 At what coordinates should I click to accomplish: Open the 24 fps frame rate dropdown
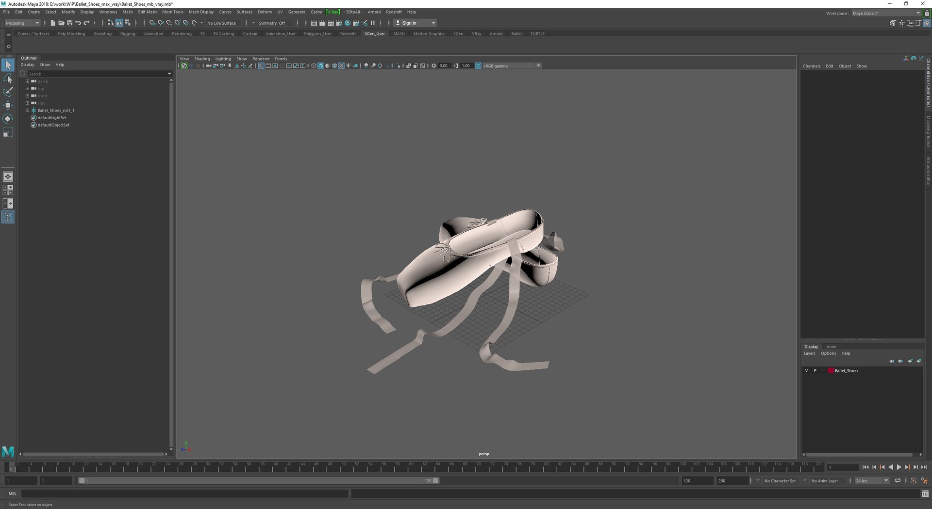[x=871, y=480]
